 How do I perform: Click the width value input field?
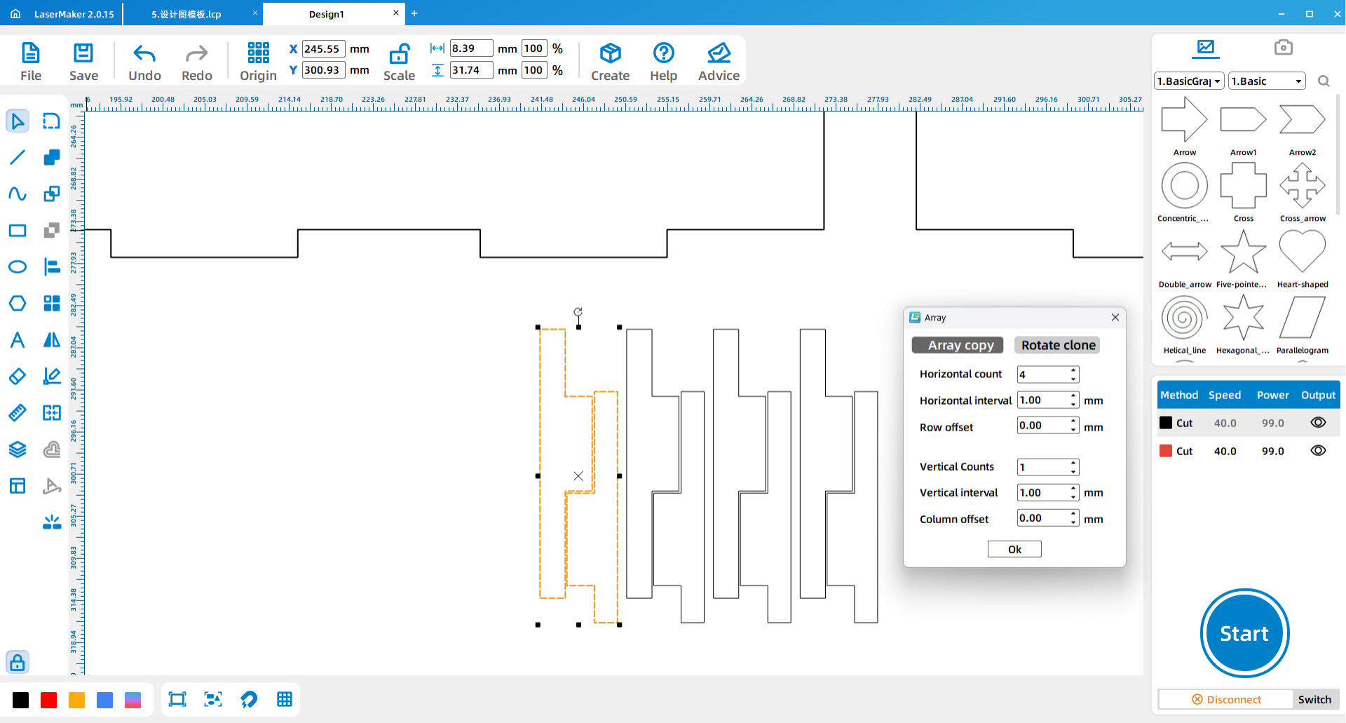click(x=471, y=48)
